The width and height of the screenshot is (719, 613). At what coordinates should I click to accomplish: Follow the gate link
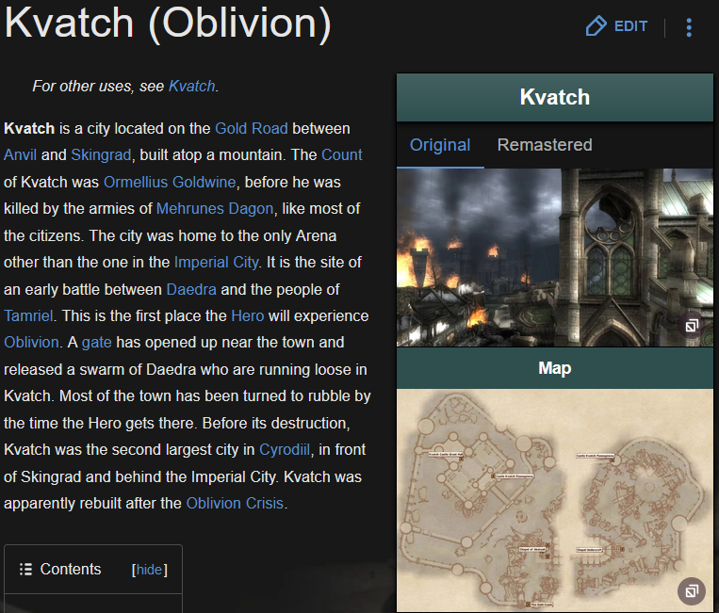tap(96, 342)
